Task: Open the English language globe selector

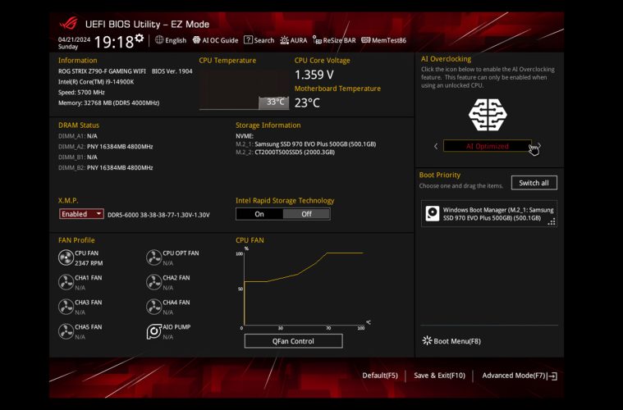Action: coord(171,40)
